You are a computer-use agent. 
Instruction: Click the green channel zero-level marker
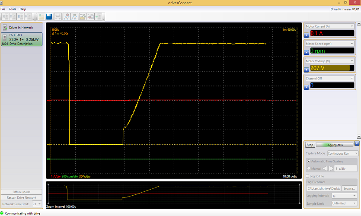[49, 159]
